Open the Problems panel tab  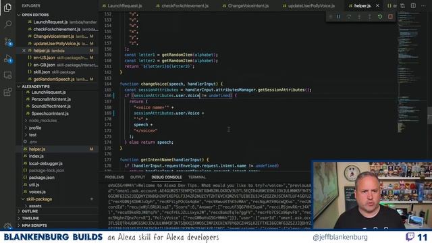pos(114,177)
